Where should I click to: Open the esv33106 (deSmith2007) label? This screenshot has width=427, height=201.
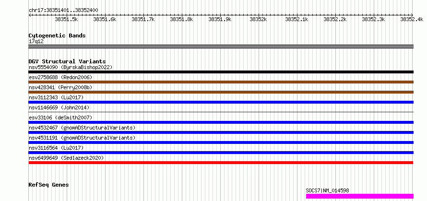point(60,118)
